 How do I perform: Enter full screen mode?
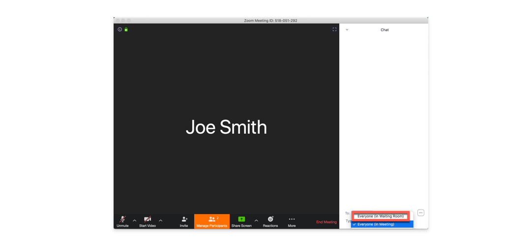(x=334, y=30)
